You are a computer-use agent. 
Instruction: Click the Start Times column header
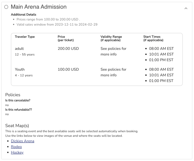[x=153, y=38]
